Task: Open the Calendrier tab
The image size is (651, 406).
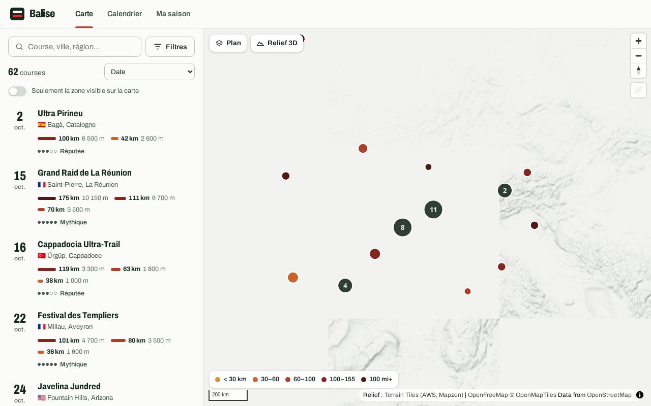Action: click(x=125, y=14)
